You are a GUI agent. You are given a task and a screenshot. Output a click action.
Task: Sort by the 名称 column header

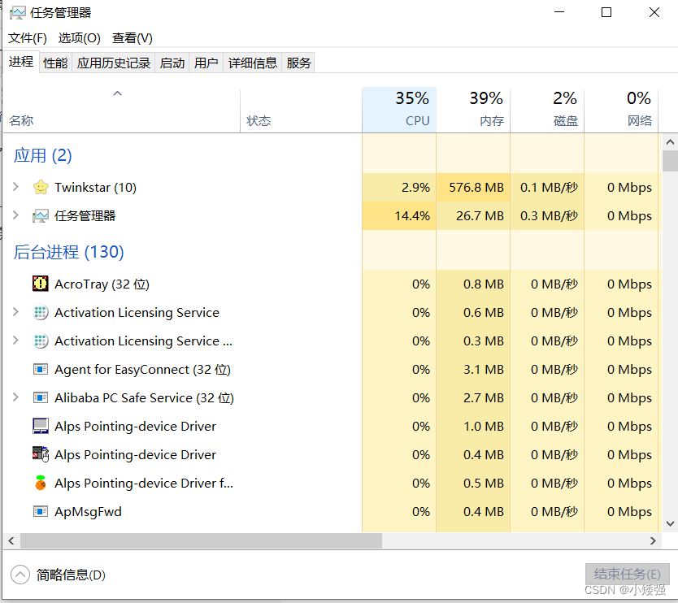(x=121, y=111)
